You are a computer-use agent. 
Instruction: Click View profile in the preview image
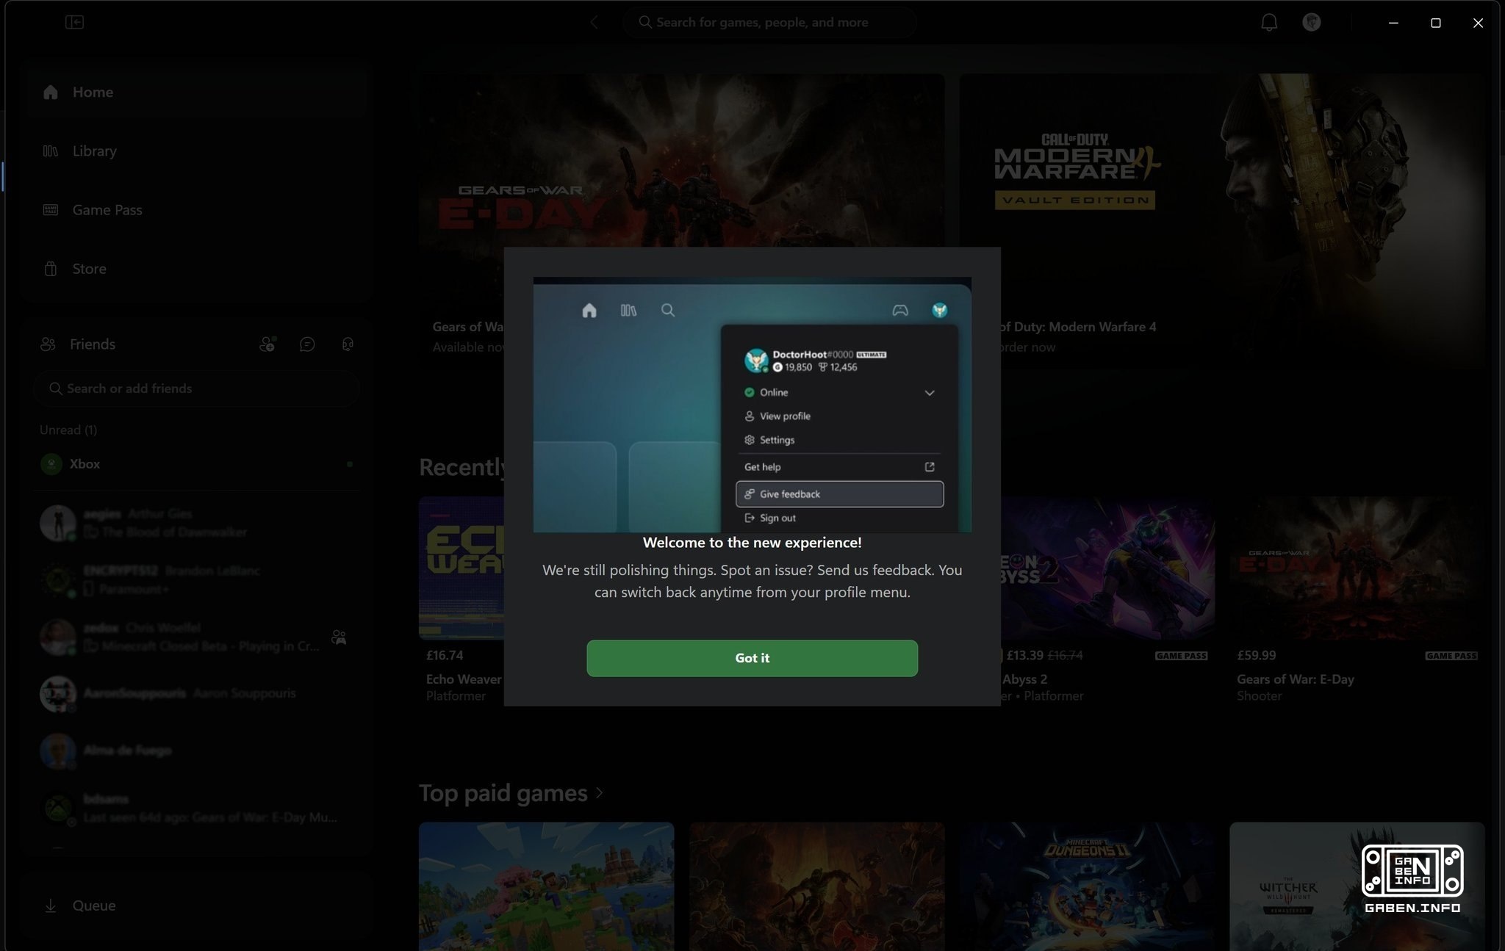[784, 416]
